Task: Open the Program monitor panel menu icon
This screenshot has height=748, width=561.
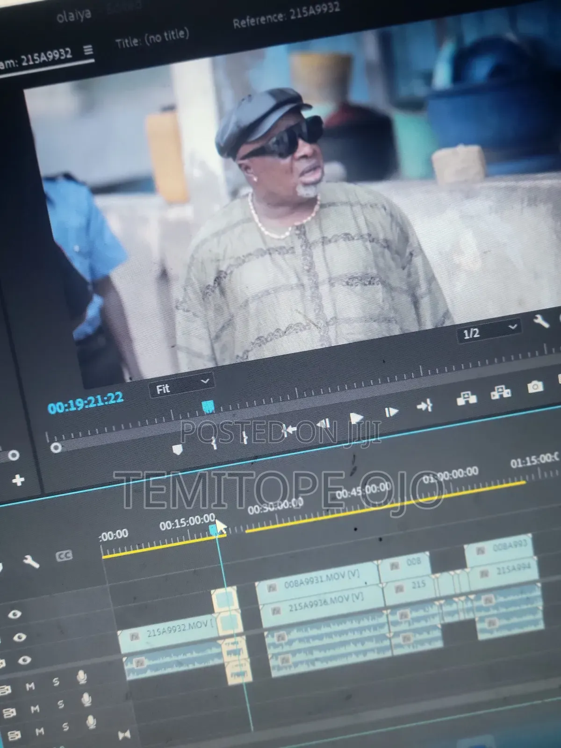Action: 88,50
